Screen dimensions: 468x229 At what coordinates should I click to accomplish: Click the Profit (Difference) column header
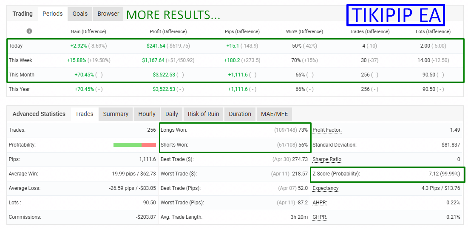pyautogui.click(x=168, y=31)
